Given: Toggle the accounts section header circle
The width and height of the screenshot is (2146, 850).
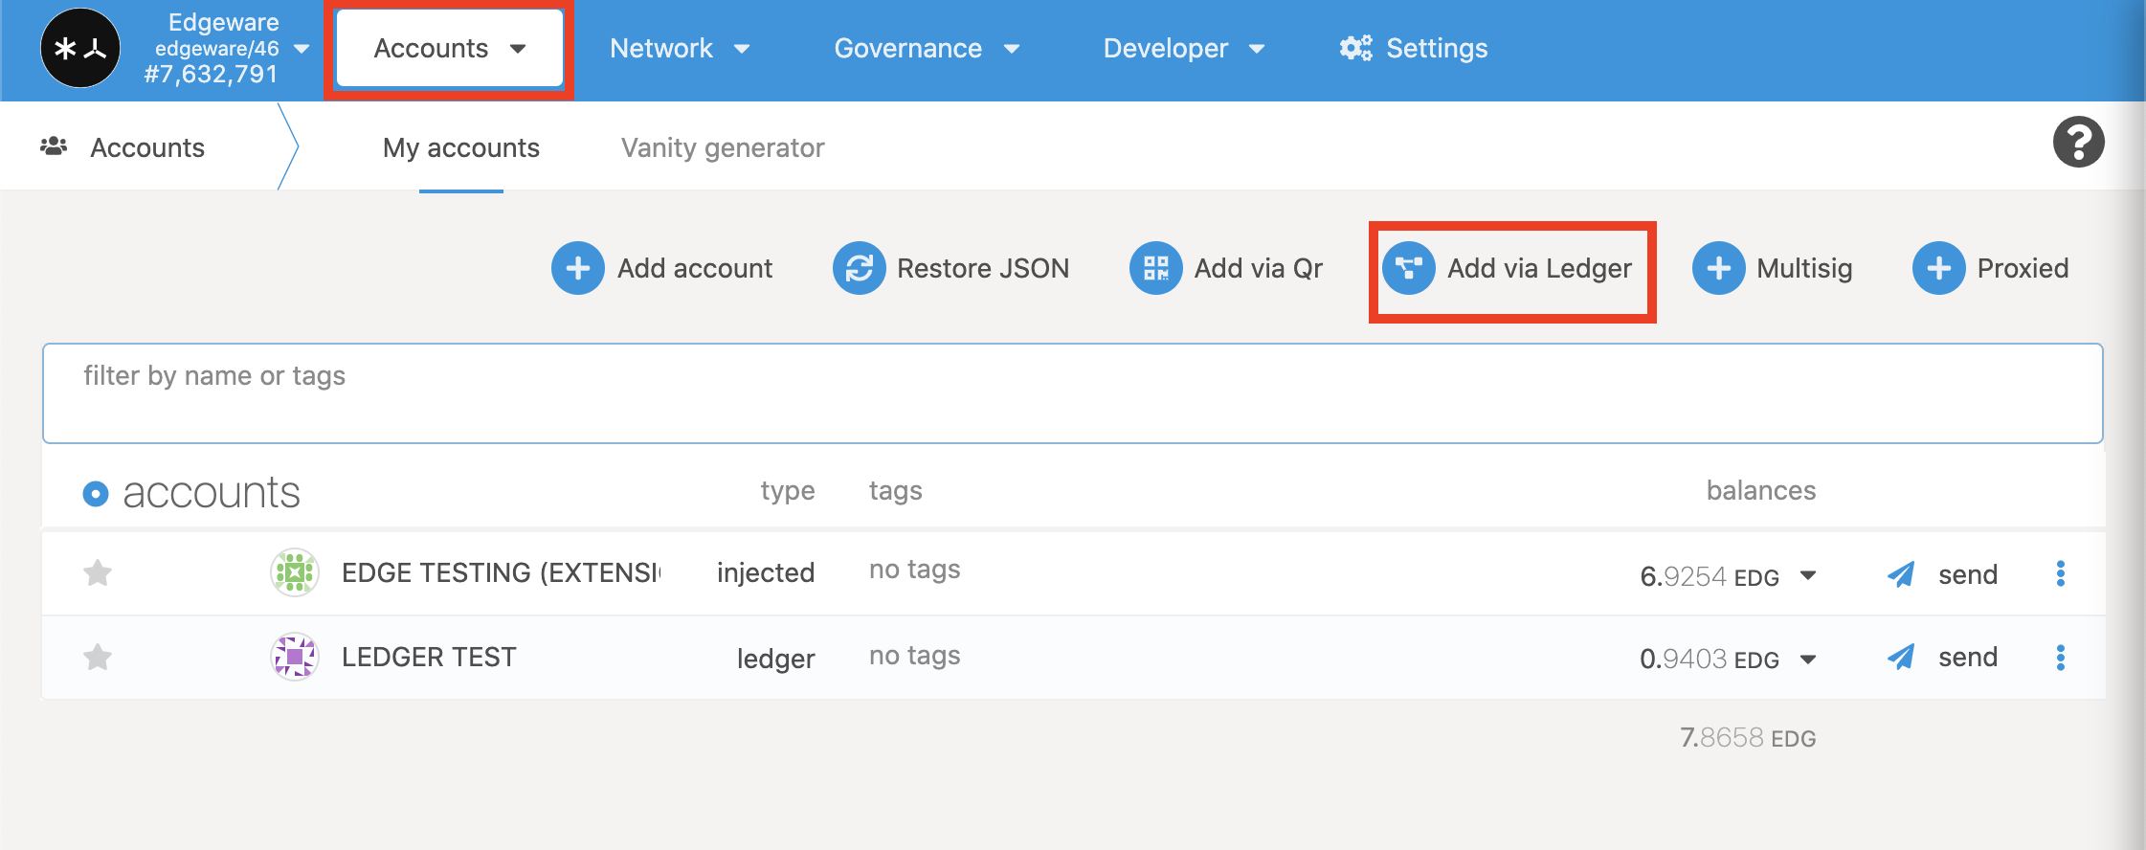Looking at the screenshot, I should click(x=96, y=494).
